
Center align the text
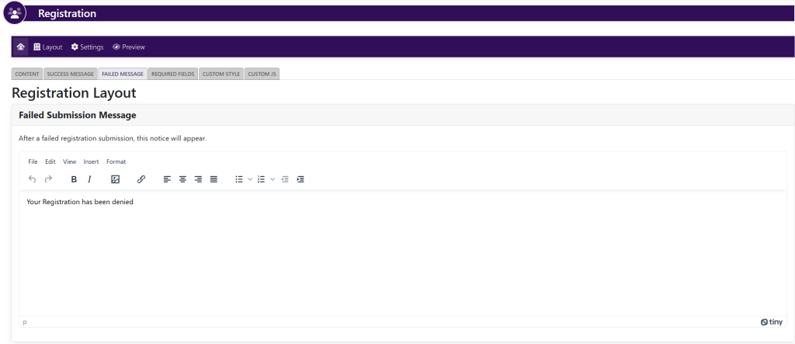182,179
